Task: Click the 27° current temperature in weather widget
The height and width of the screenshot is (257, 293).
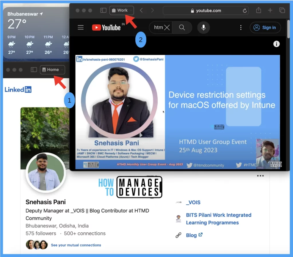Action: [x=17, y=24]
